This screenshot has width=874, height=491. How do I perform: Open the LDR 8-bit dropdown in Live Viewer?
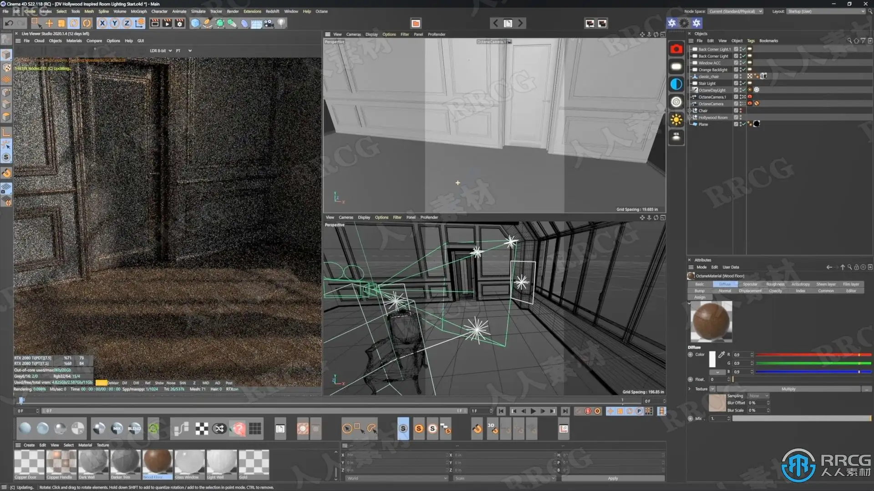click(161, 51)
